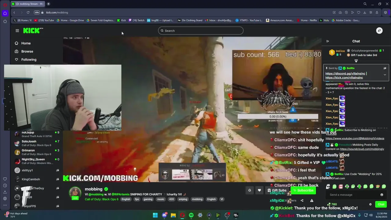Select the mobbing Stream browser tab

click(x=28, y=4)
